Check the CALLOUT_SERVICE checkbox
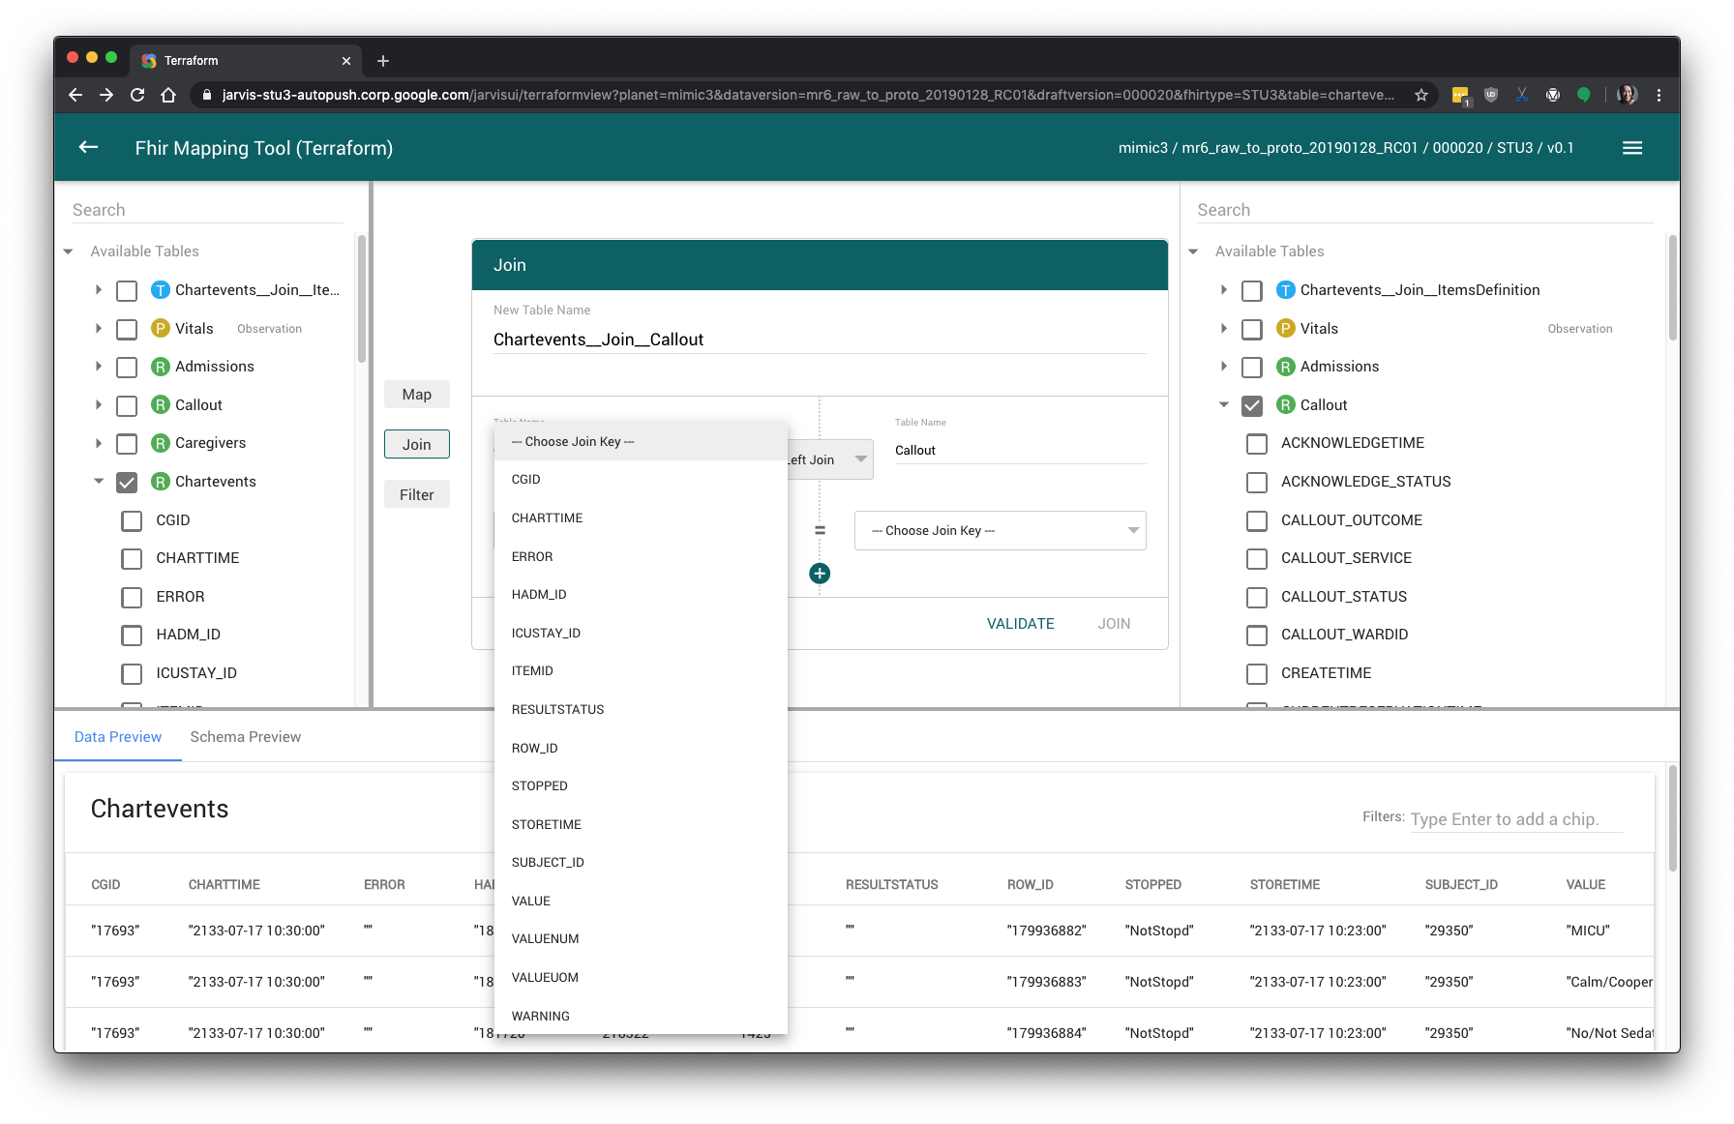Image resolution: width=1734 pixels, height=1124 pixels. click(x=1257, y=559)
